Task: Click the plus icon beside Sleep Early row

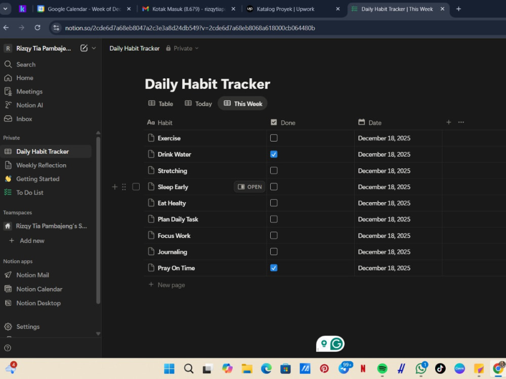Action: click(114, 187)
